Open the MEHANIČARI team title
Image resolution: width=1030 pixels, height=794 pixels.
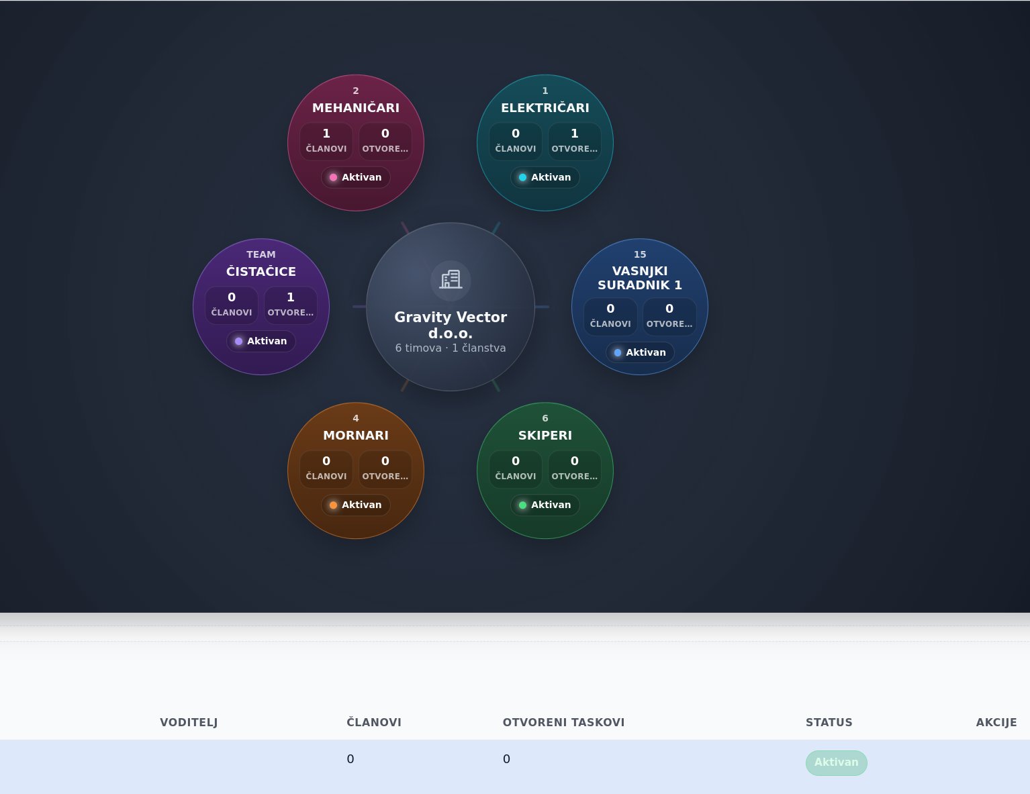click(x=356, y=107)
